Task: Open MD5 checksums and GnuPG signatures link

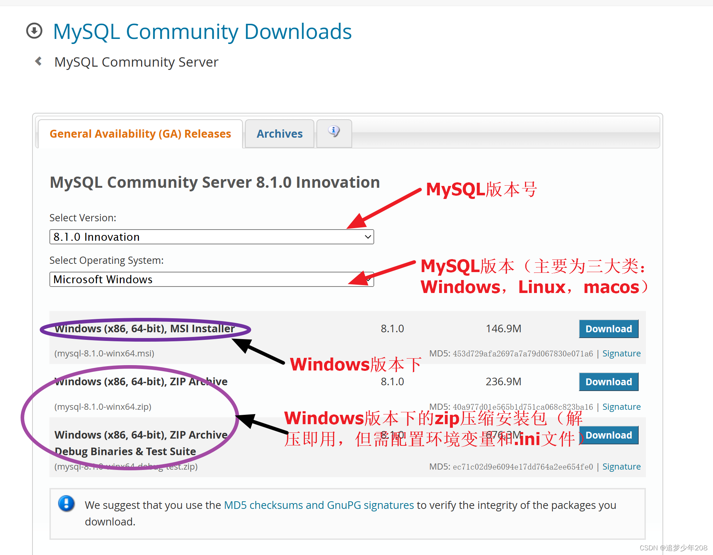Action: (319, 505)
